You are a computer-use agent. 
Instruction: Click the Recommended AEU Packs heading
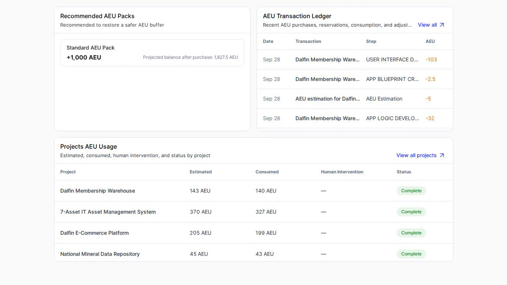(x=97, y=16)
